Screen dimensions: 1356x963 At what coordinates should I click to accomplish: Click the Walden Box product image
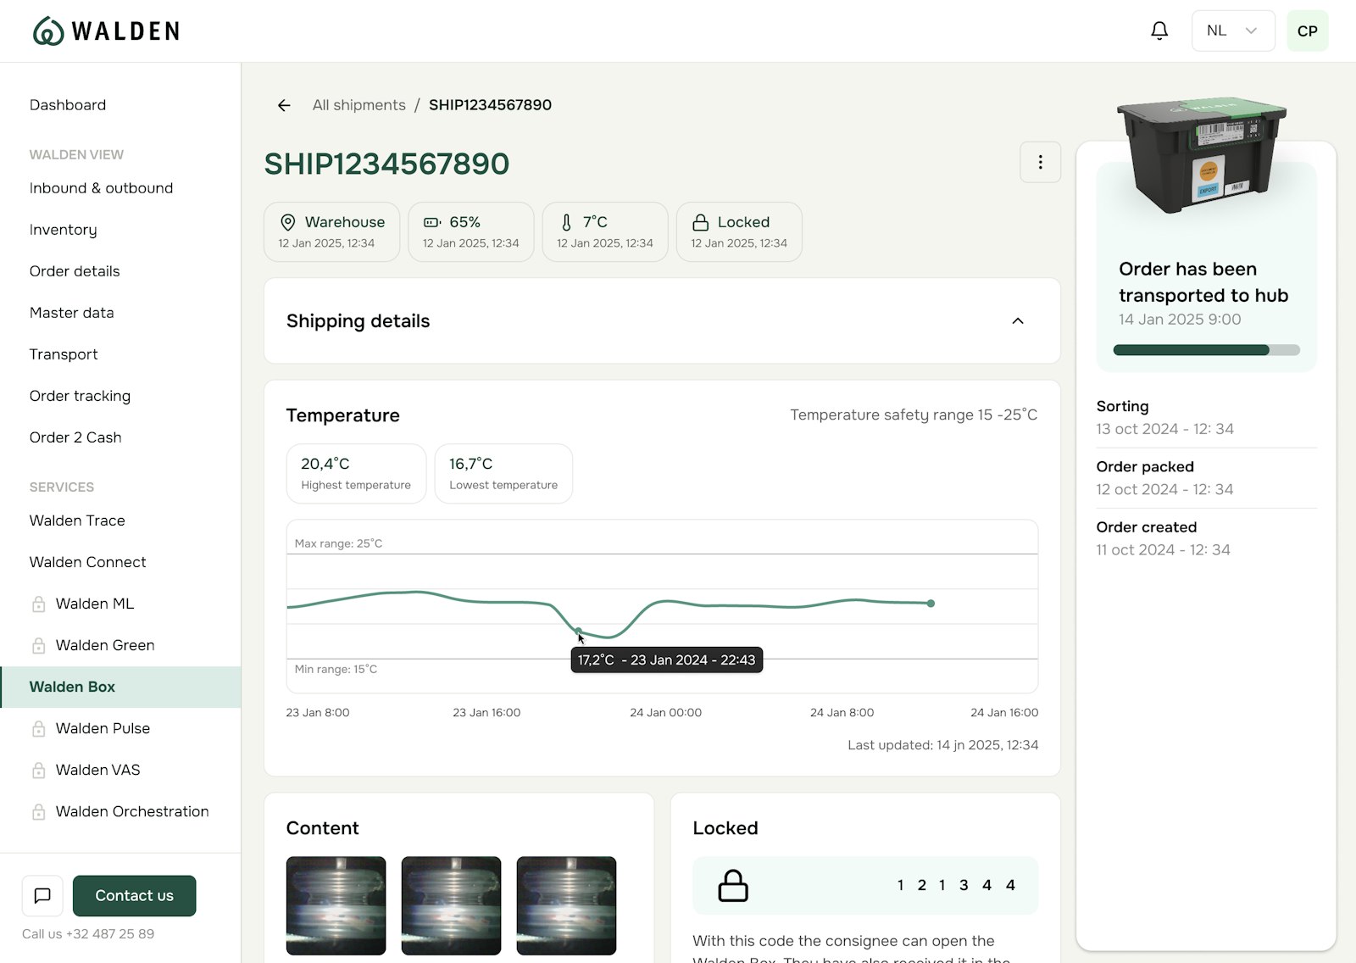(1202, 154)
